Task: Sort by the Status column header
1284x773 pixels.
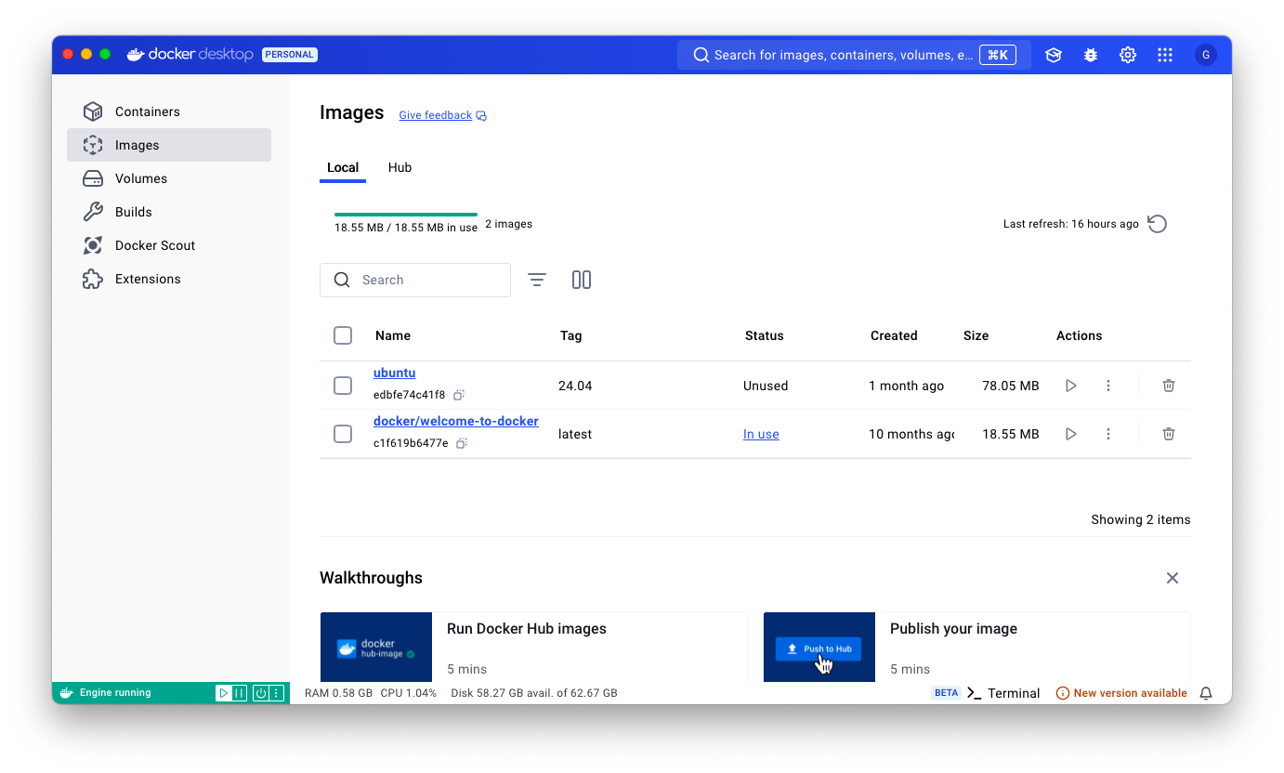Action: coord(765,335)
